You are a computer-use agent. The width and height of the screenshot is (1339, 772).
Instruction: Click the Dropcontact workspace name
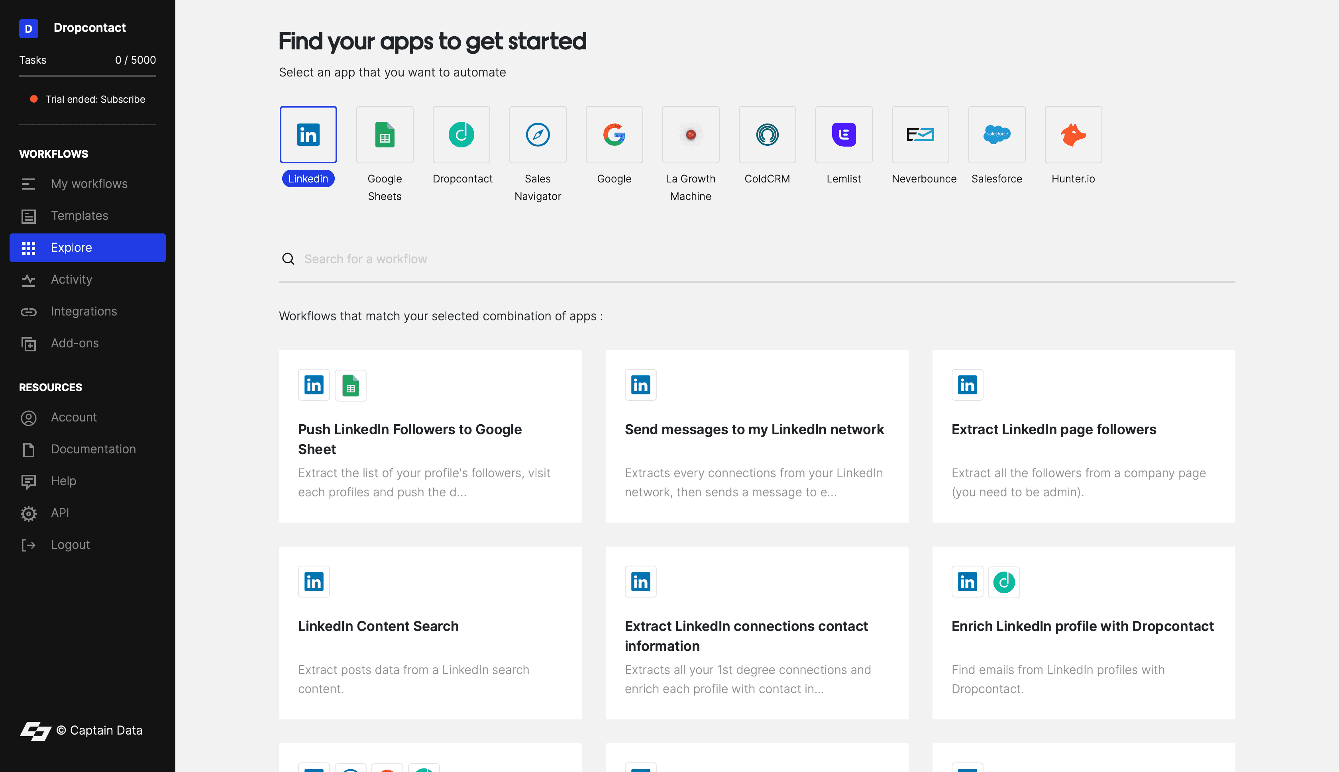(x=90, y=27)
